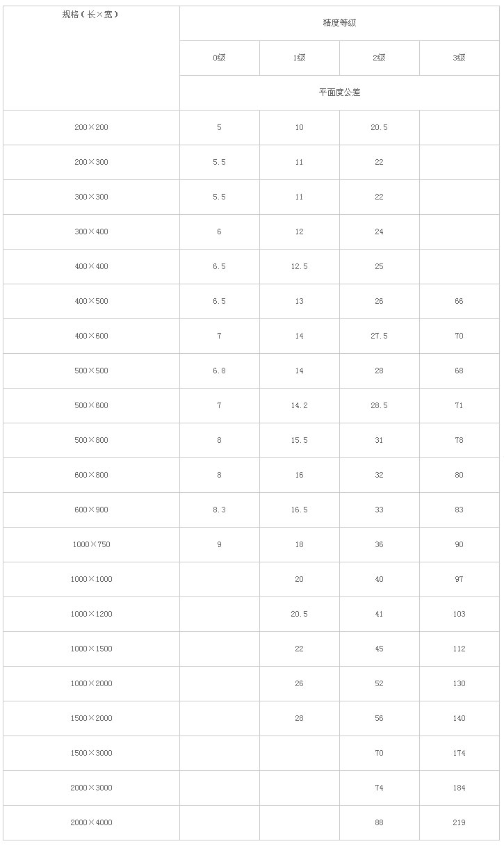Select the 97 value in 1000×1000 row
504x853 pixels.
tap(460, 580)
